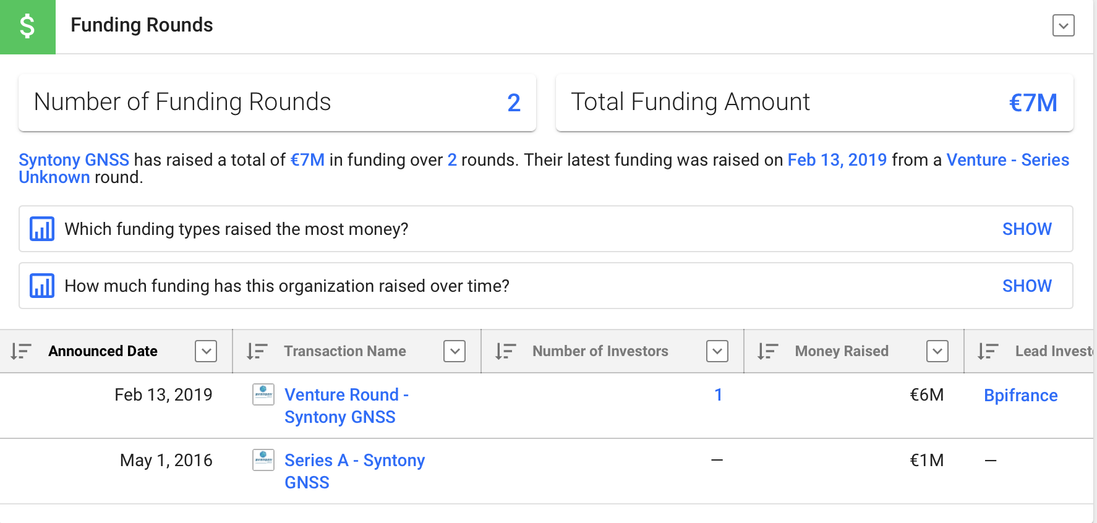Click €1M money raised cell

coord(926,460)
